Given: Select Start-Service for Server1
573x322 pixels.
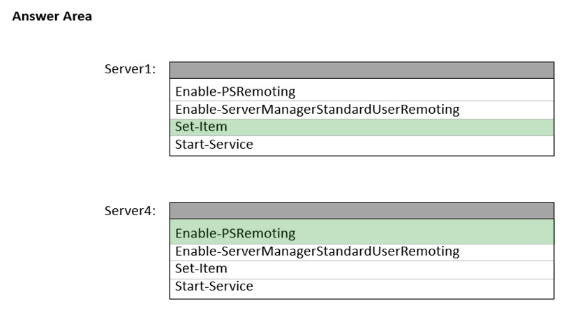Looking at the screenshot, I should tap(362, 145).
